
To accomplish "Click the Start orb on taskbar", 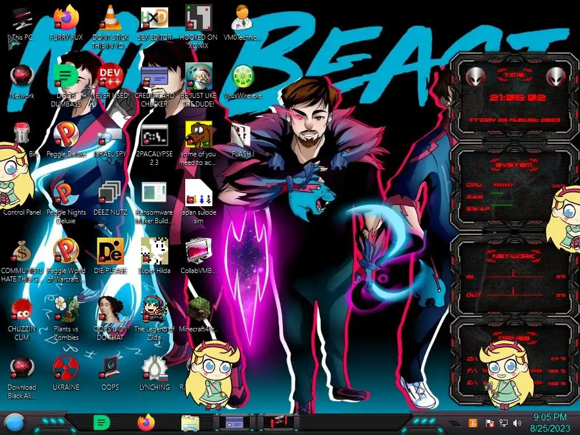I will [14, 423].
